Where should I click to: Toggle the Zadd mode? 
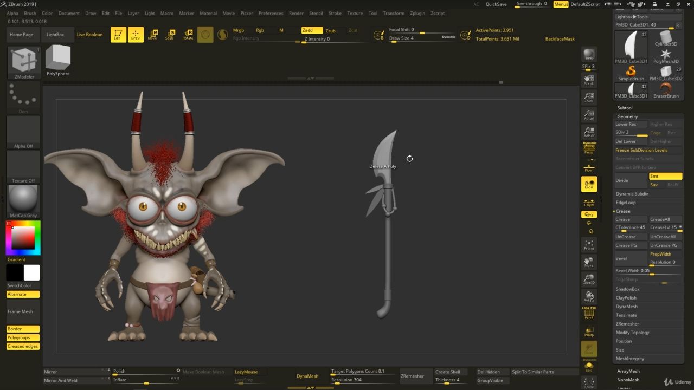pos(312,30)
